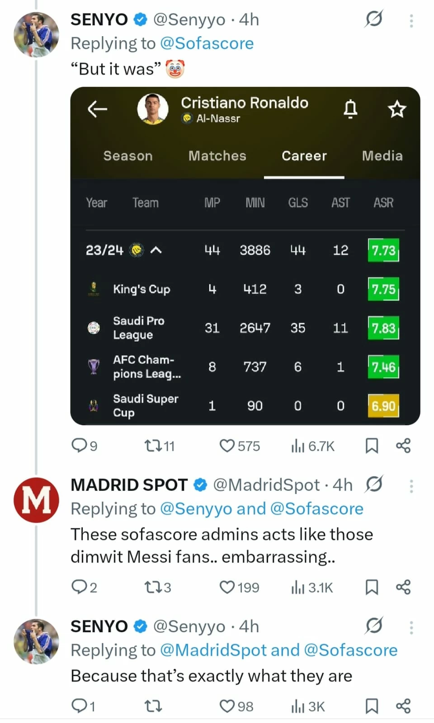Tap the notification bell in Ronaldo's profile
The image size is (434, 723).
point(350,109)
